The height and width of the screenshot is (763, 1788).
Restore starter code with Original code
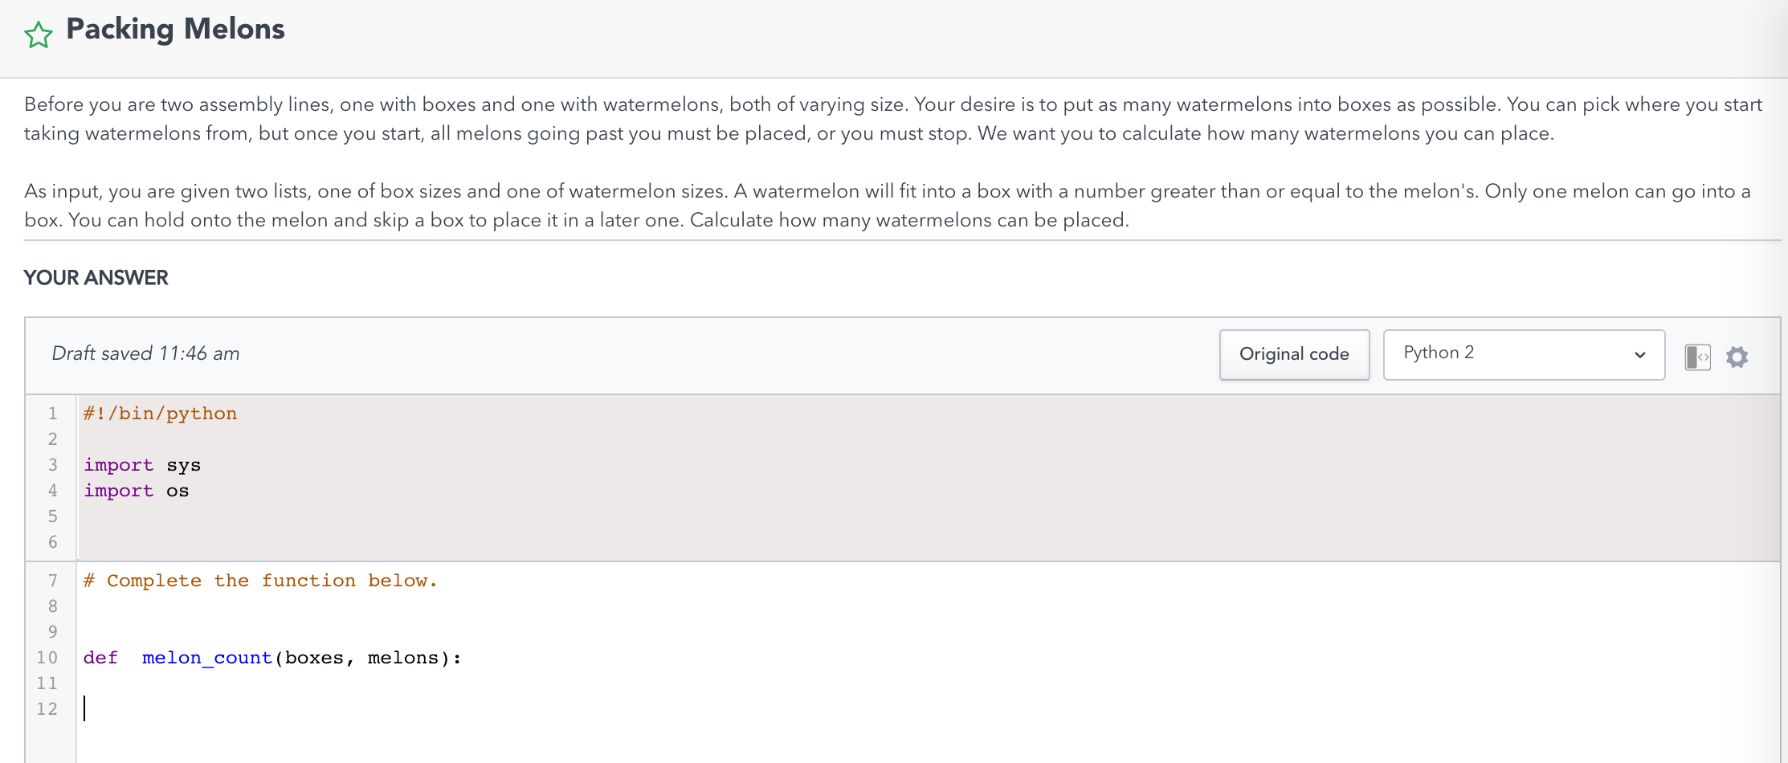[1294, 354]
